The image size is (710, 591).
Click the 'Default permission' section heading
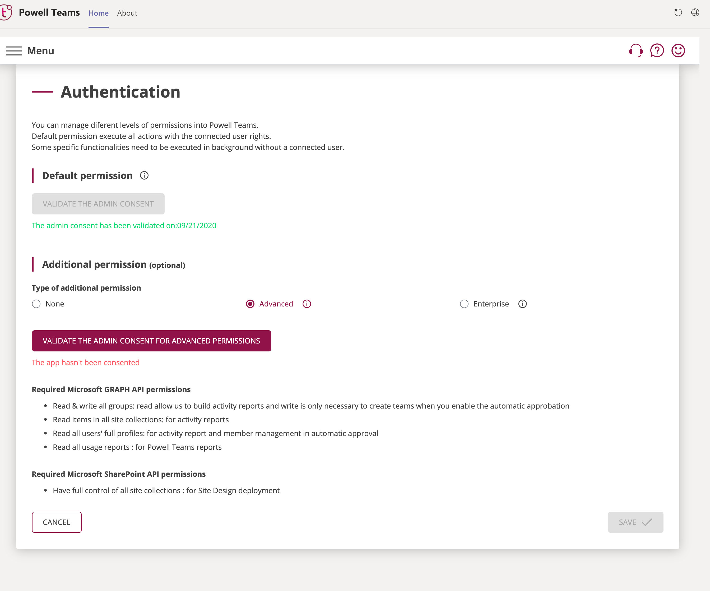pos(87,176)
